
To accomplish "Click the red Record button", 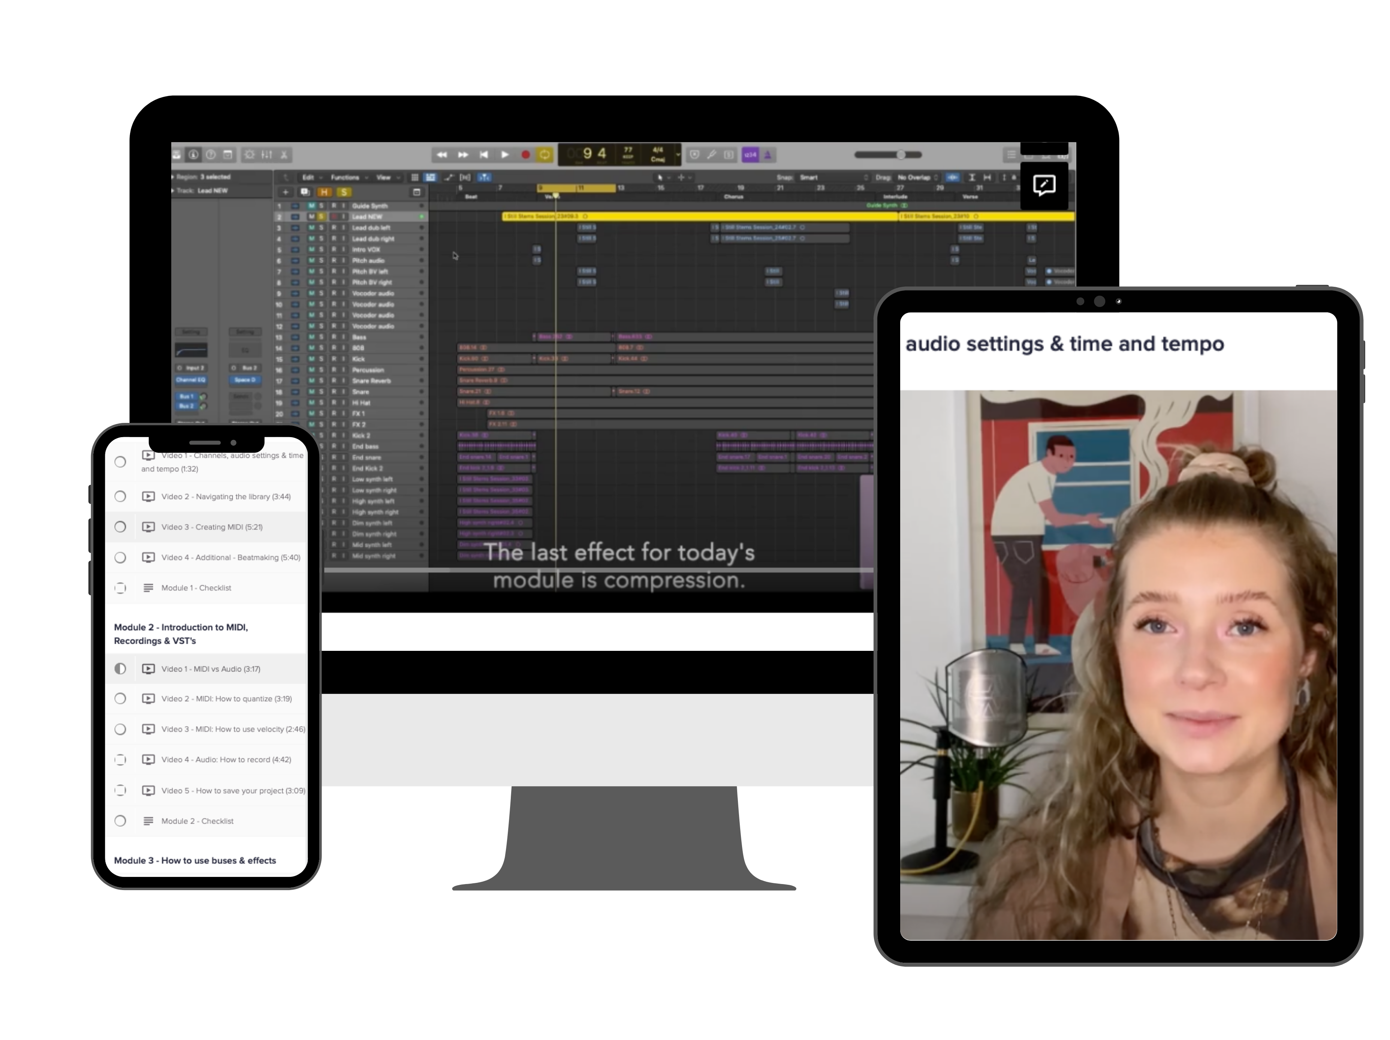I will [525, 155].
